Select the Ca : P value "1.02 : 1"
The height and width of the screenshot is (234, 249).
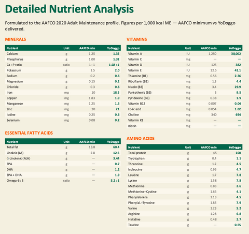pos(114,65)
